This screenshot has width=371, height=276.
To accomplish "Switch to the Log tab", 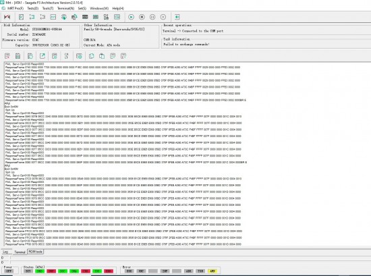I will coord(5,252).
